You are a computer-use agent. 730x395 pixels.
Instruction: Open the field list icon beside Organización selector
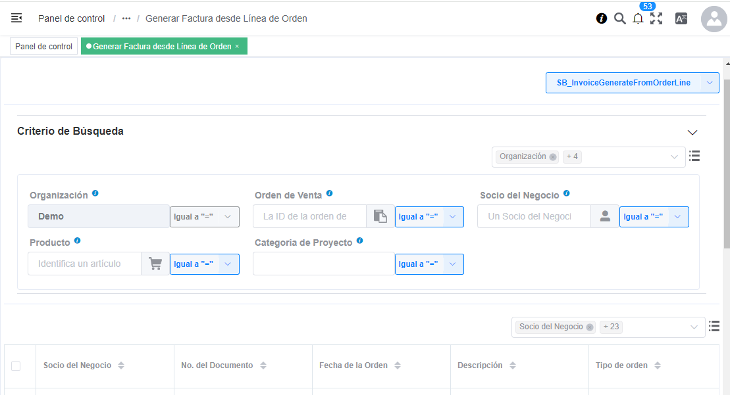[694, 156]
